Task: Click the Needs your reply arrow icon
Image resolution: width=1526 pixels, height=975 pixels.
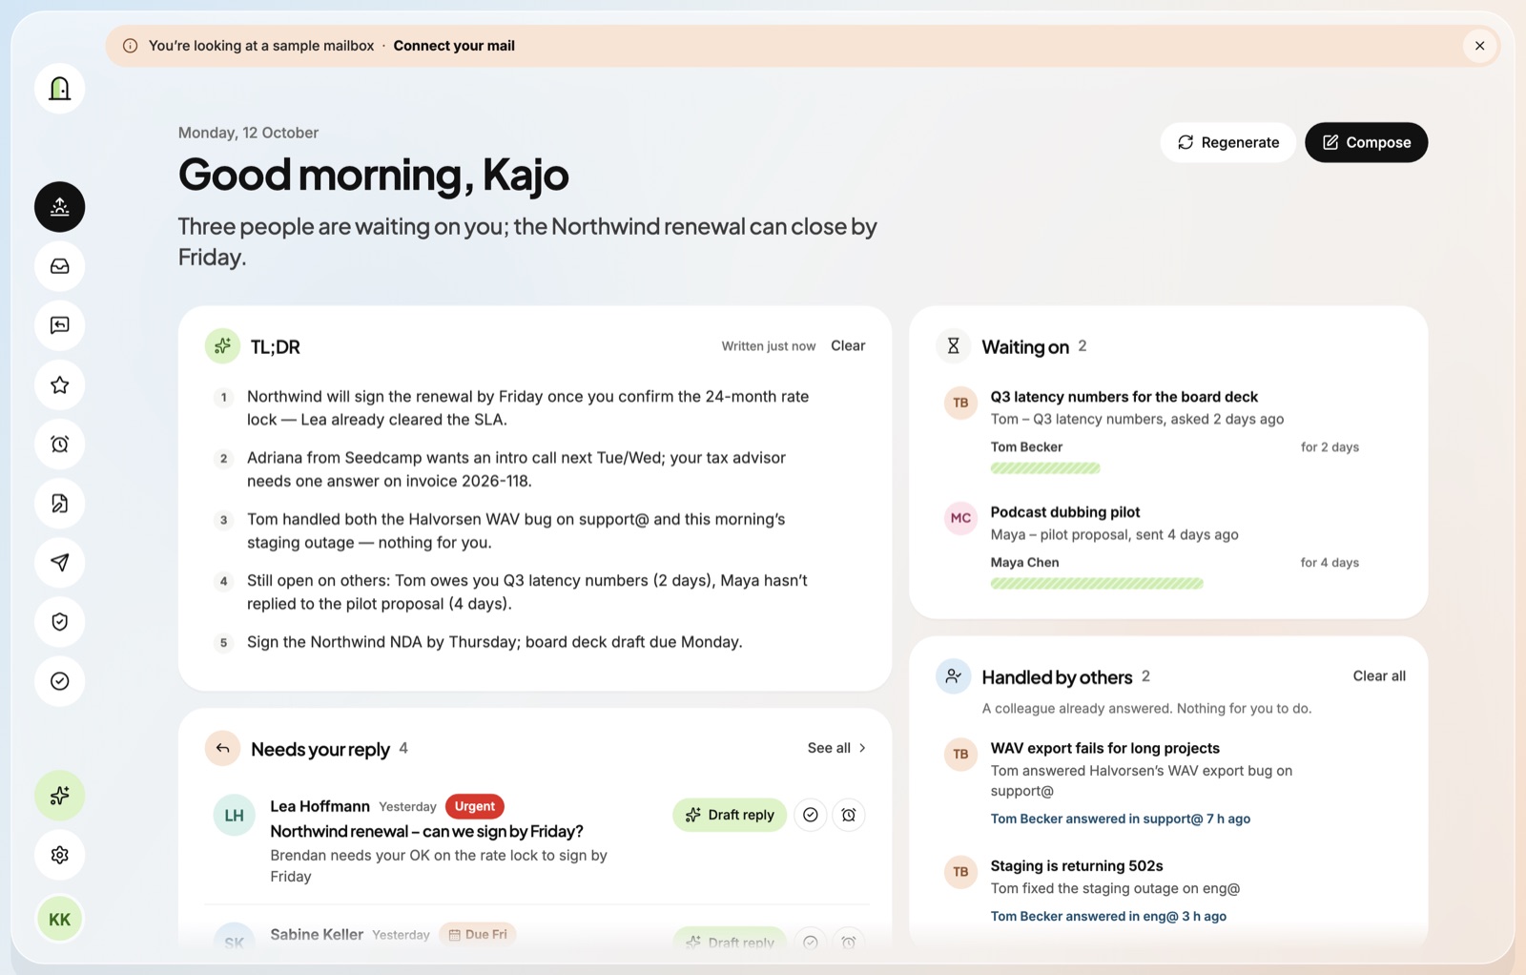Action: 222,749
